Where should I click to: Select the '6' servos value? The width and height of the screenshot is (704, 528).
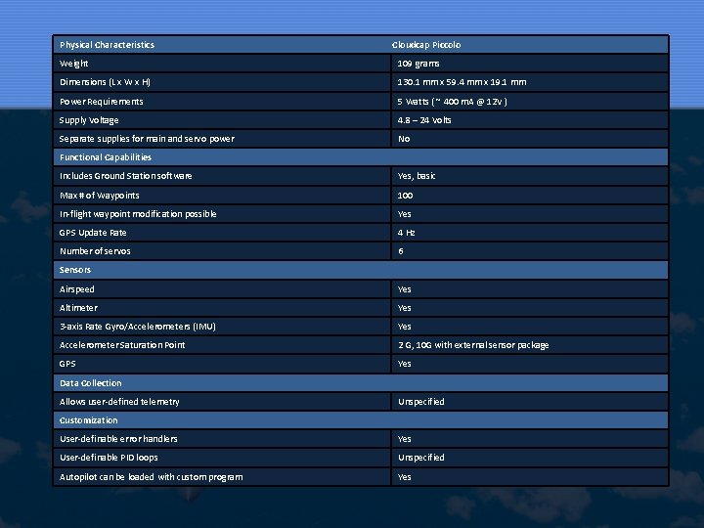(x=401, y=251)
